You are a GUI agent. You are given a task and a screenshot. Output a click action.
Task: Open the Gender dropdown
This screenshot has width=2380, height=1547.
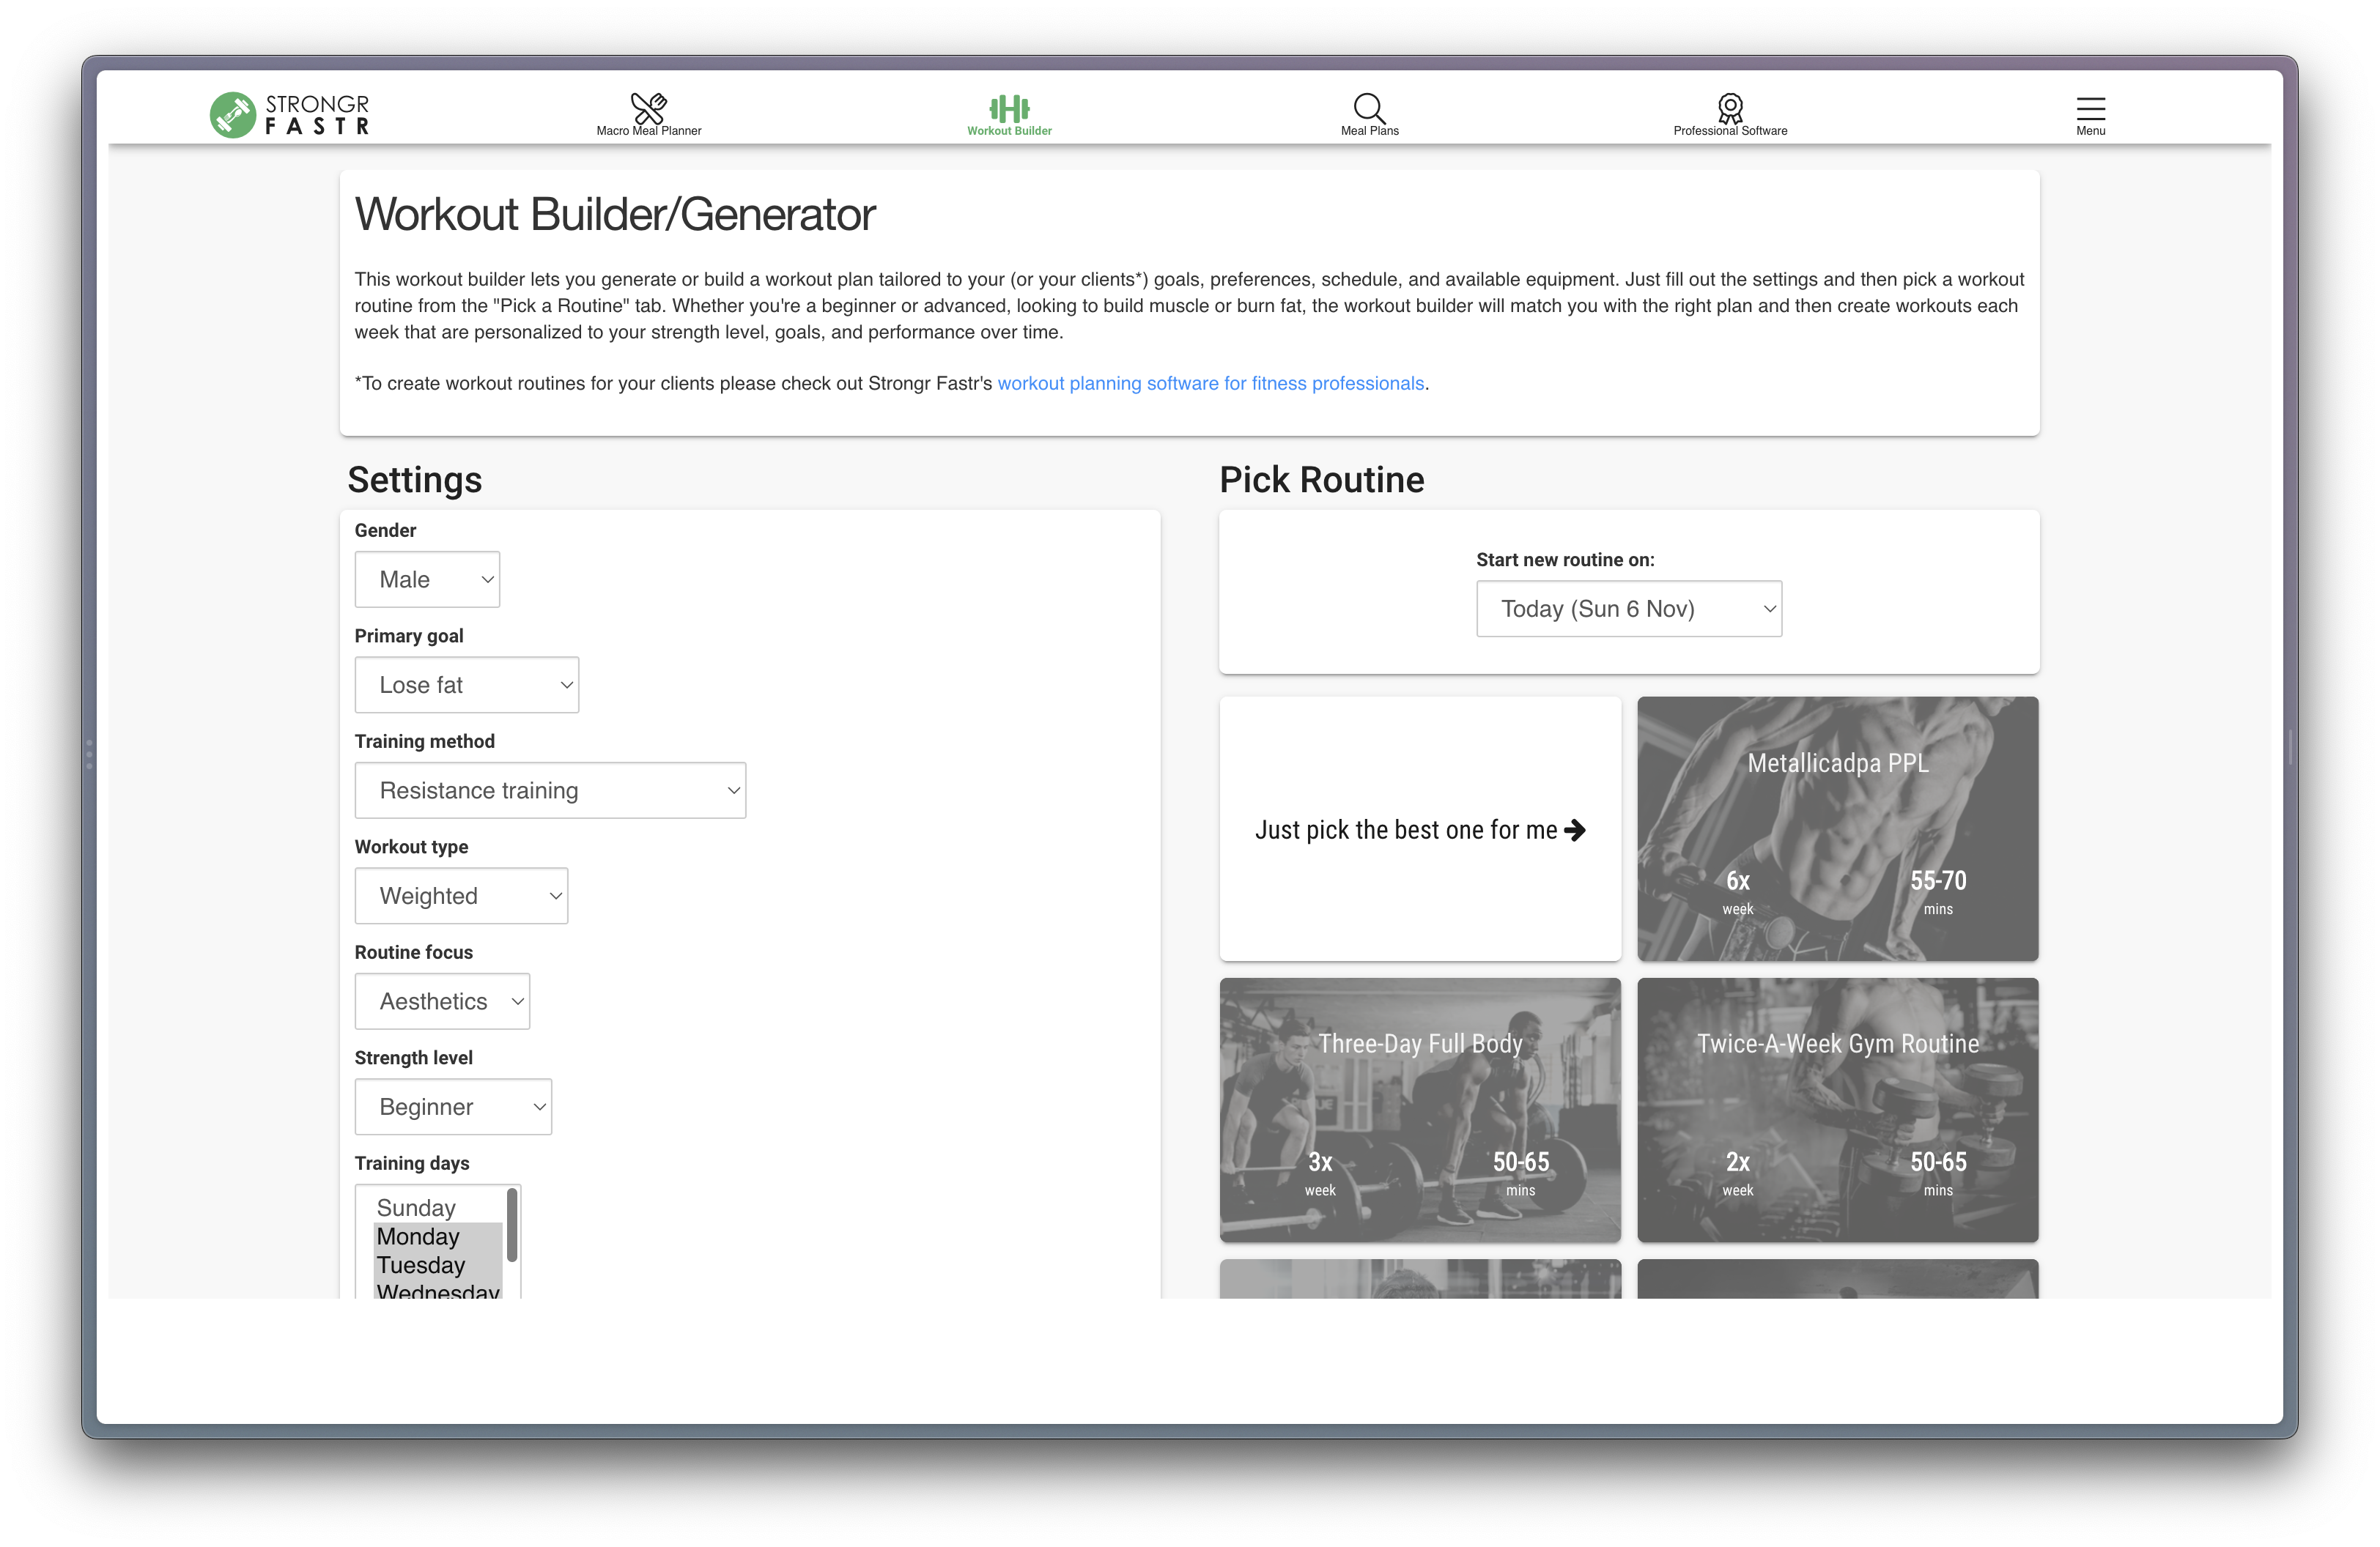point(427,579)
